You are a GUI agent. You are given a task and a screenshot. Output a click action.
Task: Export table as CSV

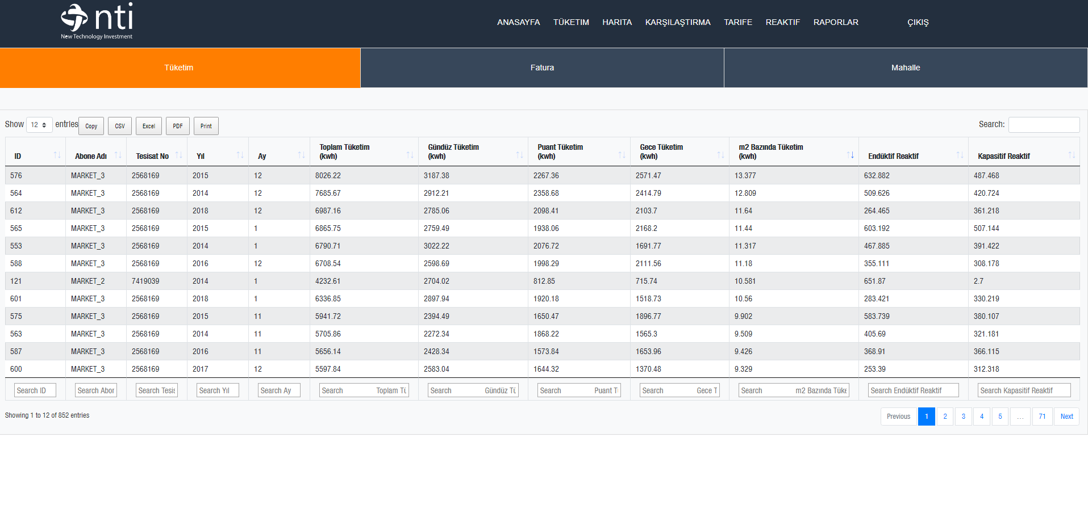click(x=120, y=126)
